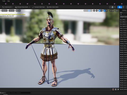The image size is (127, 95).
Task: Open the Character viewport menu
Action: [x=4, y=11]
